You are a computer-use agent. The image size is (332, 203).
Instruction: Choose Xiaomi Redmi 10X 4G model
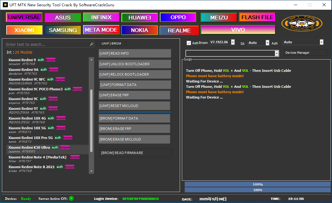tap(48, 120)
